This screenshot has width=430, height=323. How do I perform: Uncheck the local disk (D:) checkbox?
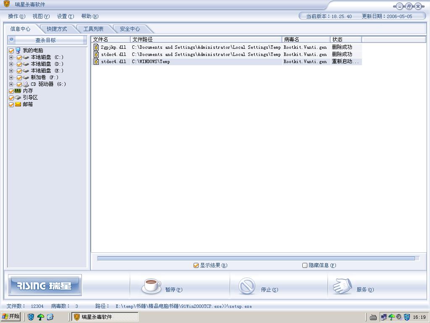click(x=19, y=64)
